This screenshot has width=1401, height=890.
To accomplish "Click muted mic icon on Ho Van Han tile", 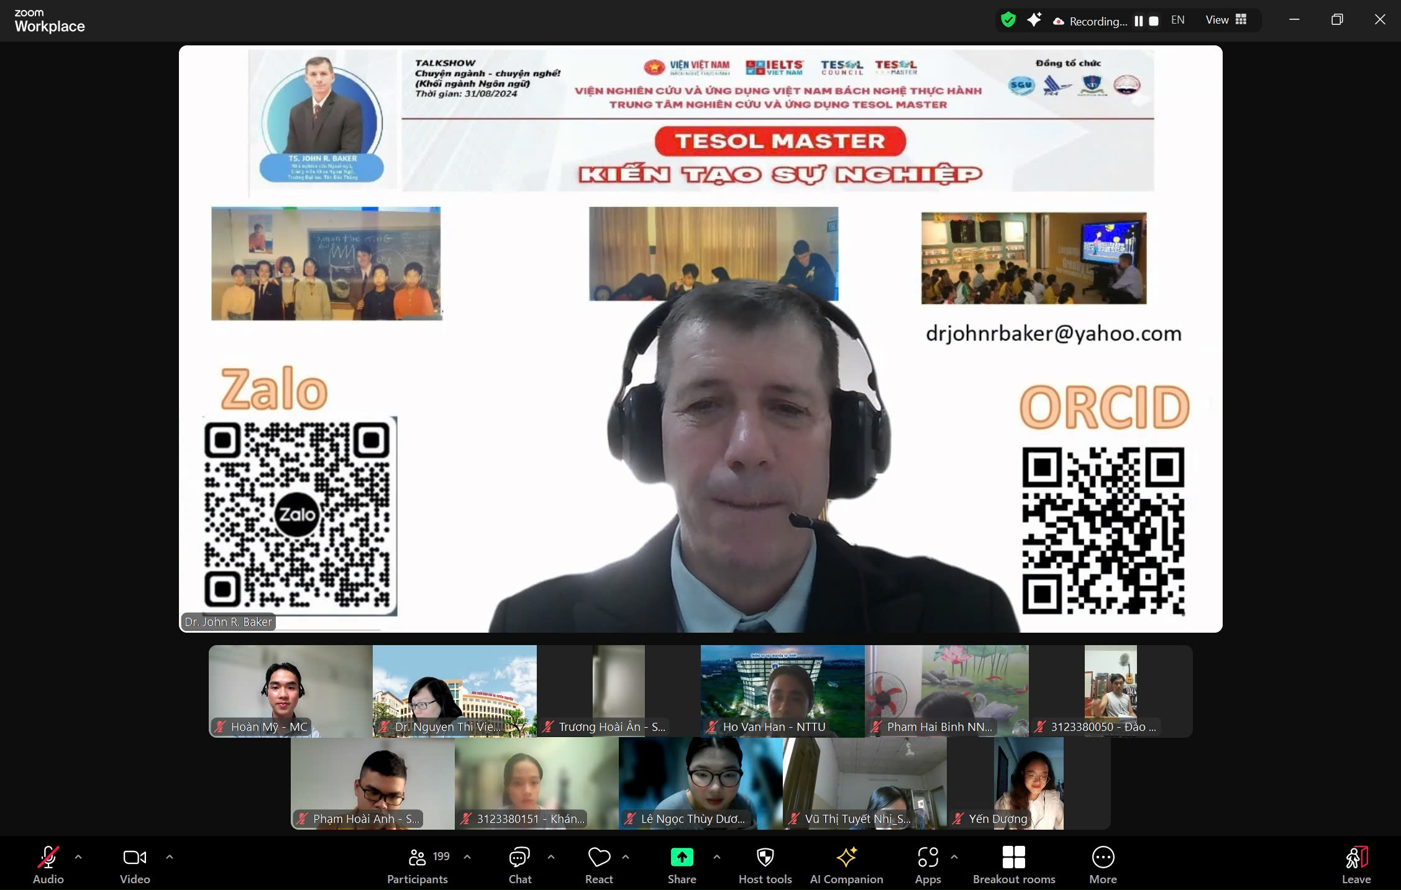I will 712,727.
